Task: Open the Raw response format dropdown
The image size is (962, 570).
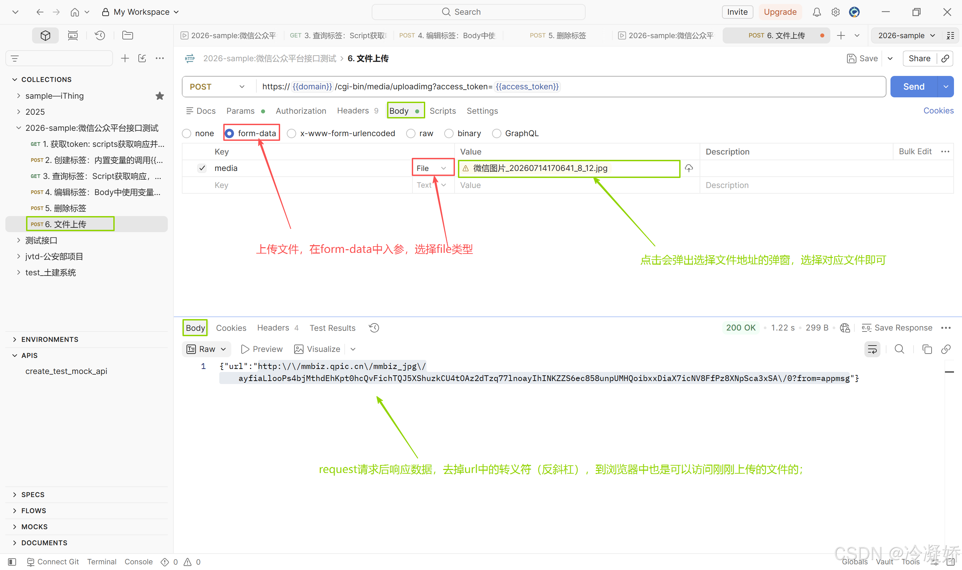Action: pyautogui.click(x=207, y=349)
